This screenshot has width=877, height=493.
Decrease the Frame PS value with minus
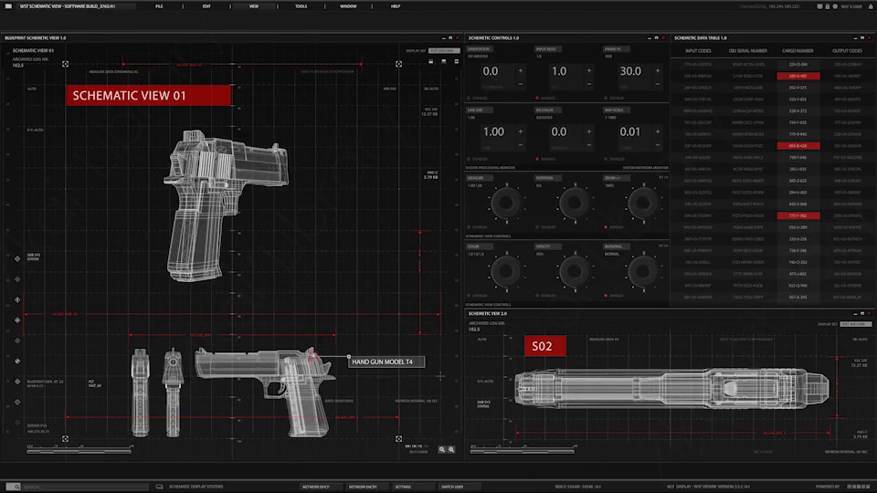658,84
